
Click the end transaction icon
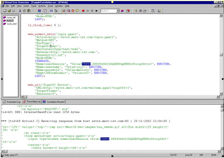68,11
